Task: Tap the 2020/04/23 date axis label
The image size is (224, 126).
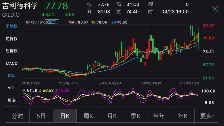Action: (x=189, y=83)
